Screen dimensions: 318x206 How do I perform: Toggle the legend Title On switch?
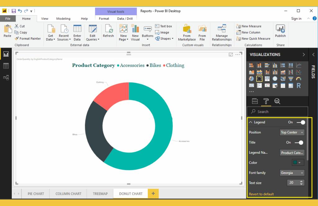299,143
